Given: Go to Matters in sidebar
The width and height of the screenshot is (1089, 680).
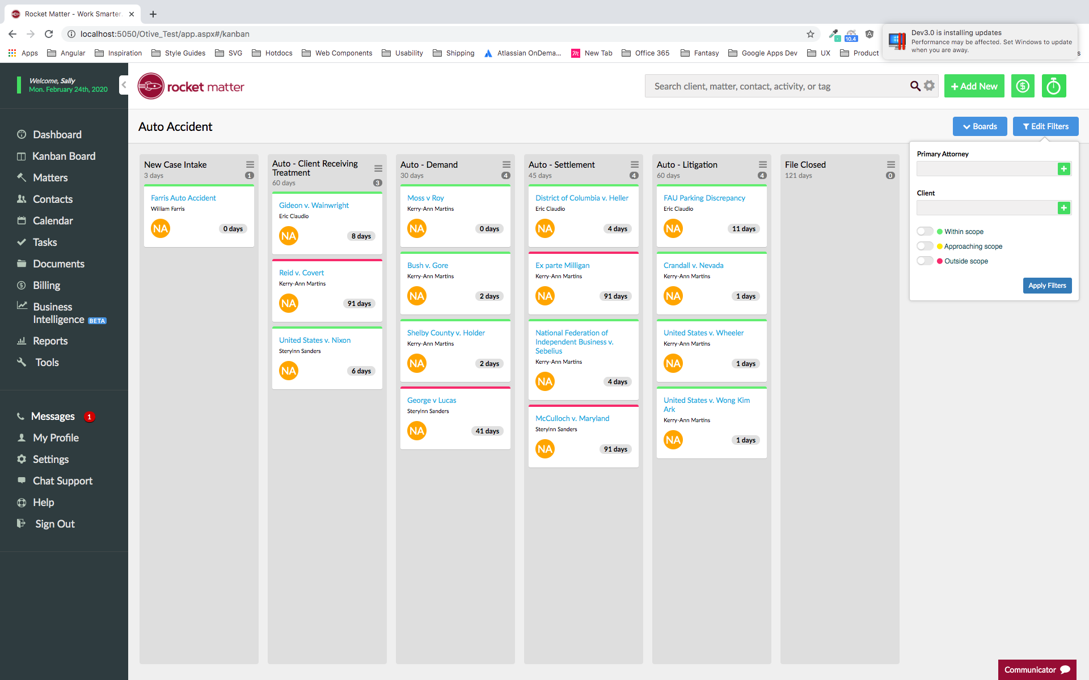Looking at the screenshot, I should point(50,177).
